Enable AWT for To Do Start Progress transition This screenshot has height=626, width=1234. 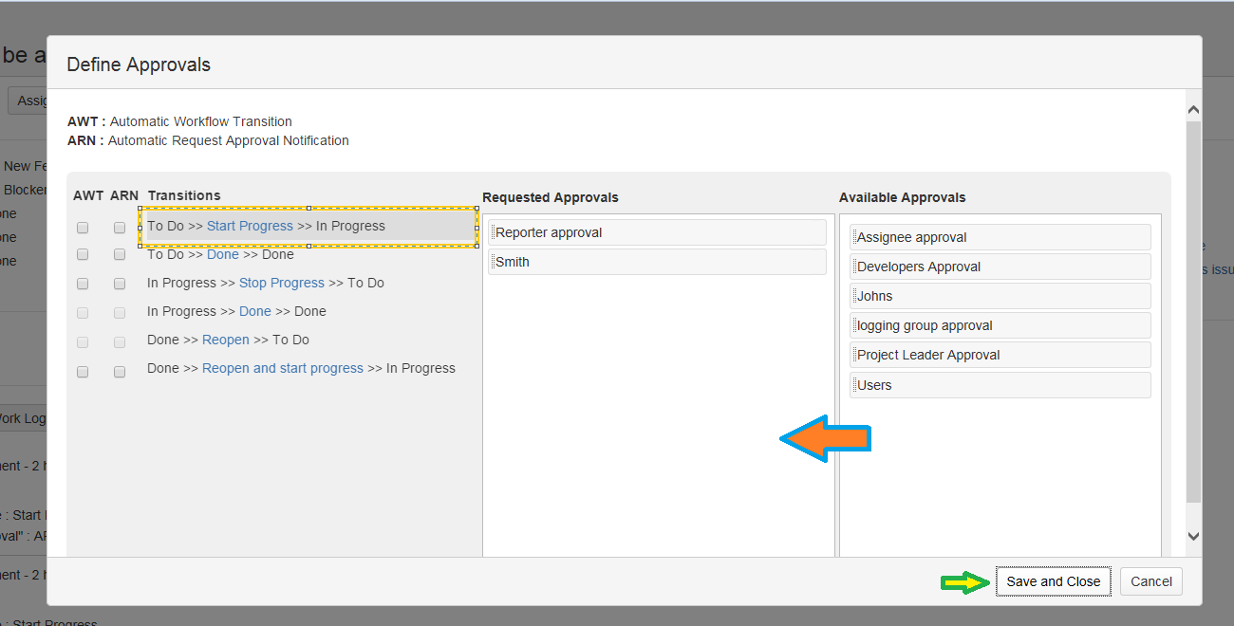pos(83,228)
